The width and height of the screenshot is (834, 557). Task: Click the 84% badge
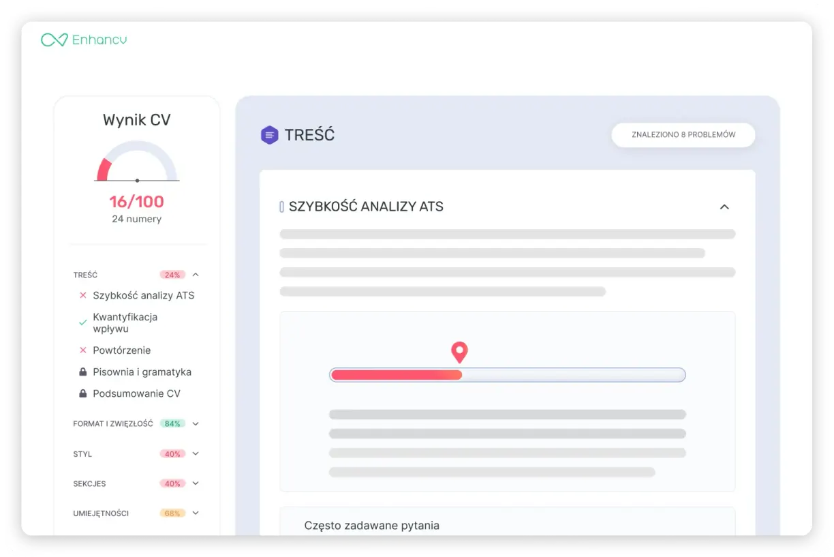(x=172, y=423)
